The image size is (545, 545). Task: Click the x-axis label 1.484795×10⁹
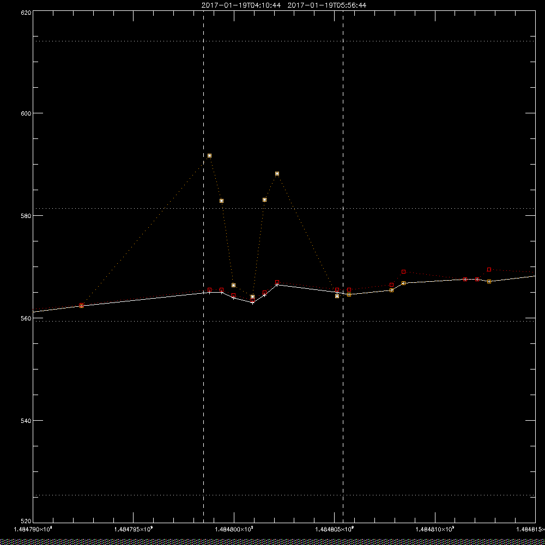[134, 529]
